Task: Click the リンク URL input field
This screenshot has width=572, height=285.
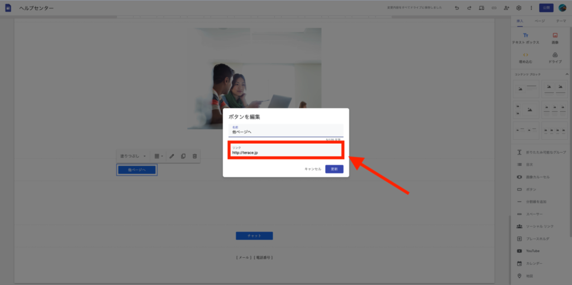Action: click(285, 151)
